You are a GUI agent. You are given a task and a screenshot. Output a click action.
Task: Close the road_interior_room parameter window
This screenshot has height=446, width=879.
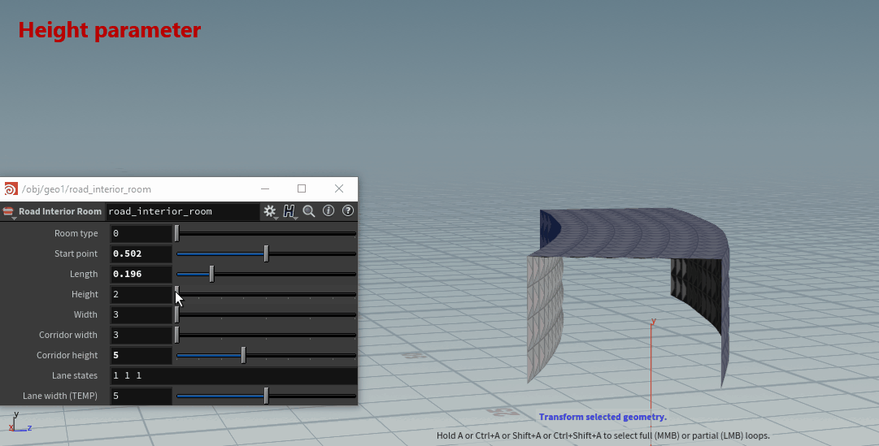[339, 188]
